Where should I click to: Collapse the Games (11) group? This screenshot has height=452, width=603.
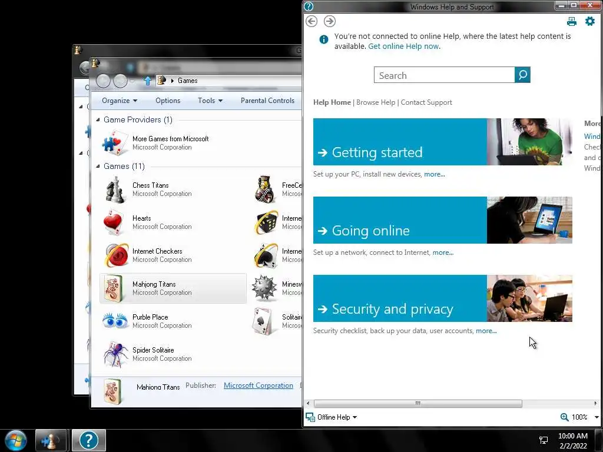[x=98, y=167]
